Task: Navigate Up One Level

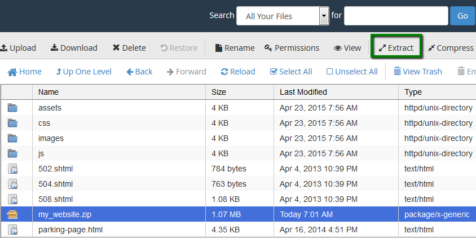Action: point(83,72)
